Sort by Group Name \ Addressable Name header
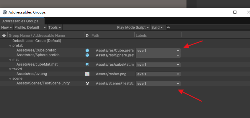 coord(37,36)
